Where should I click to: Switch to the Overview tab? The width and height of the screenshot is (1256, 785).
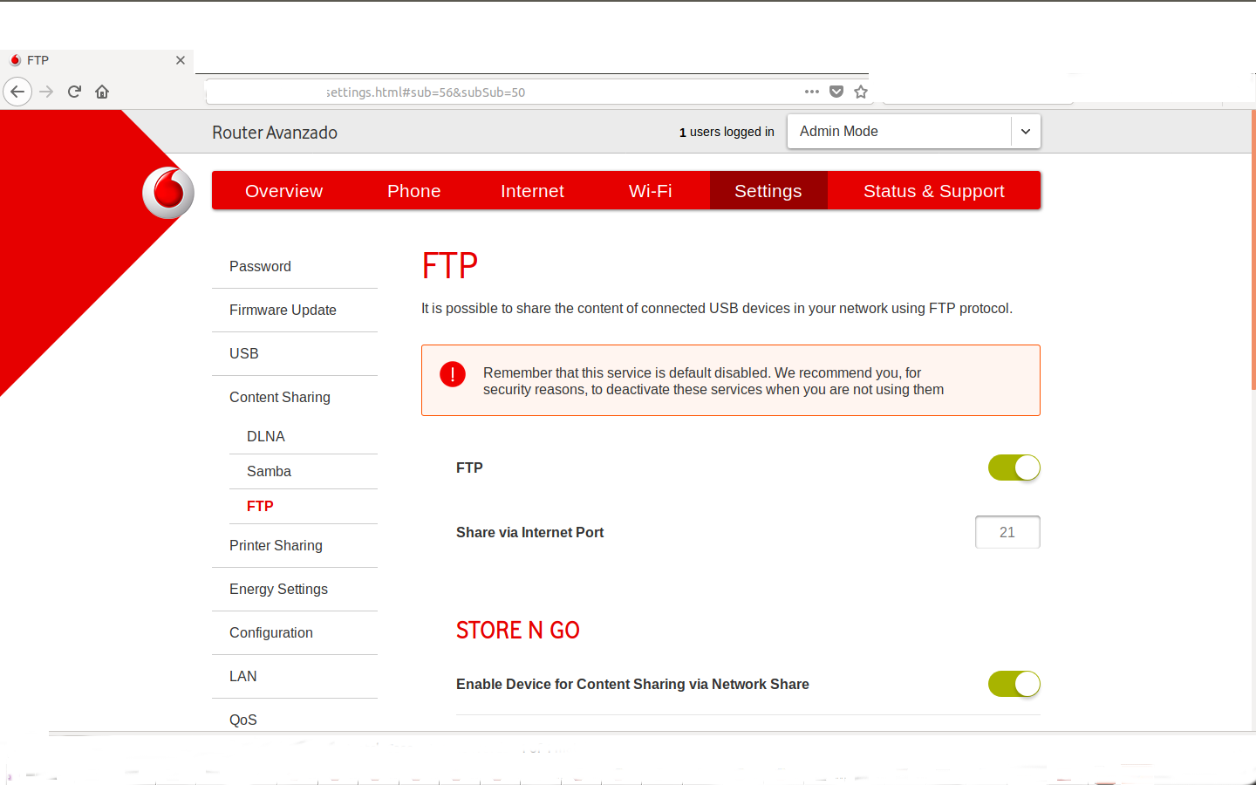coord(283,191)
